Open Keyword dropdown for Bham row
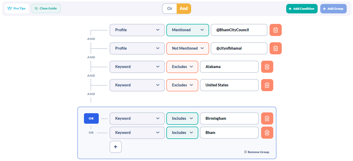 pyautogui.click(x=137, y=133)
